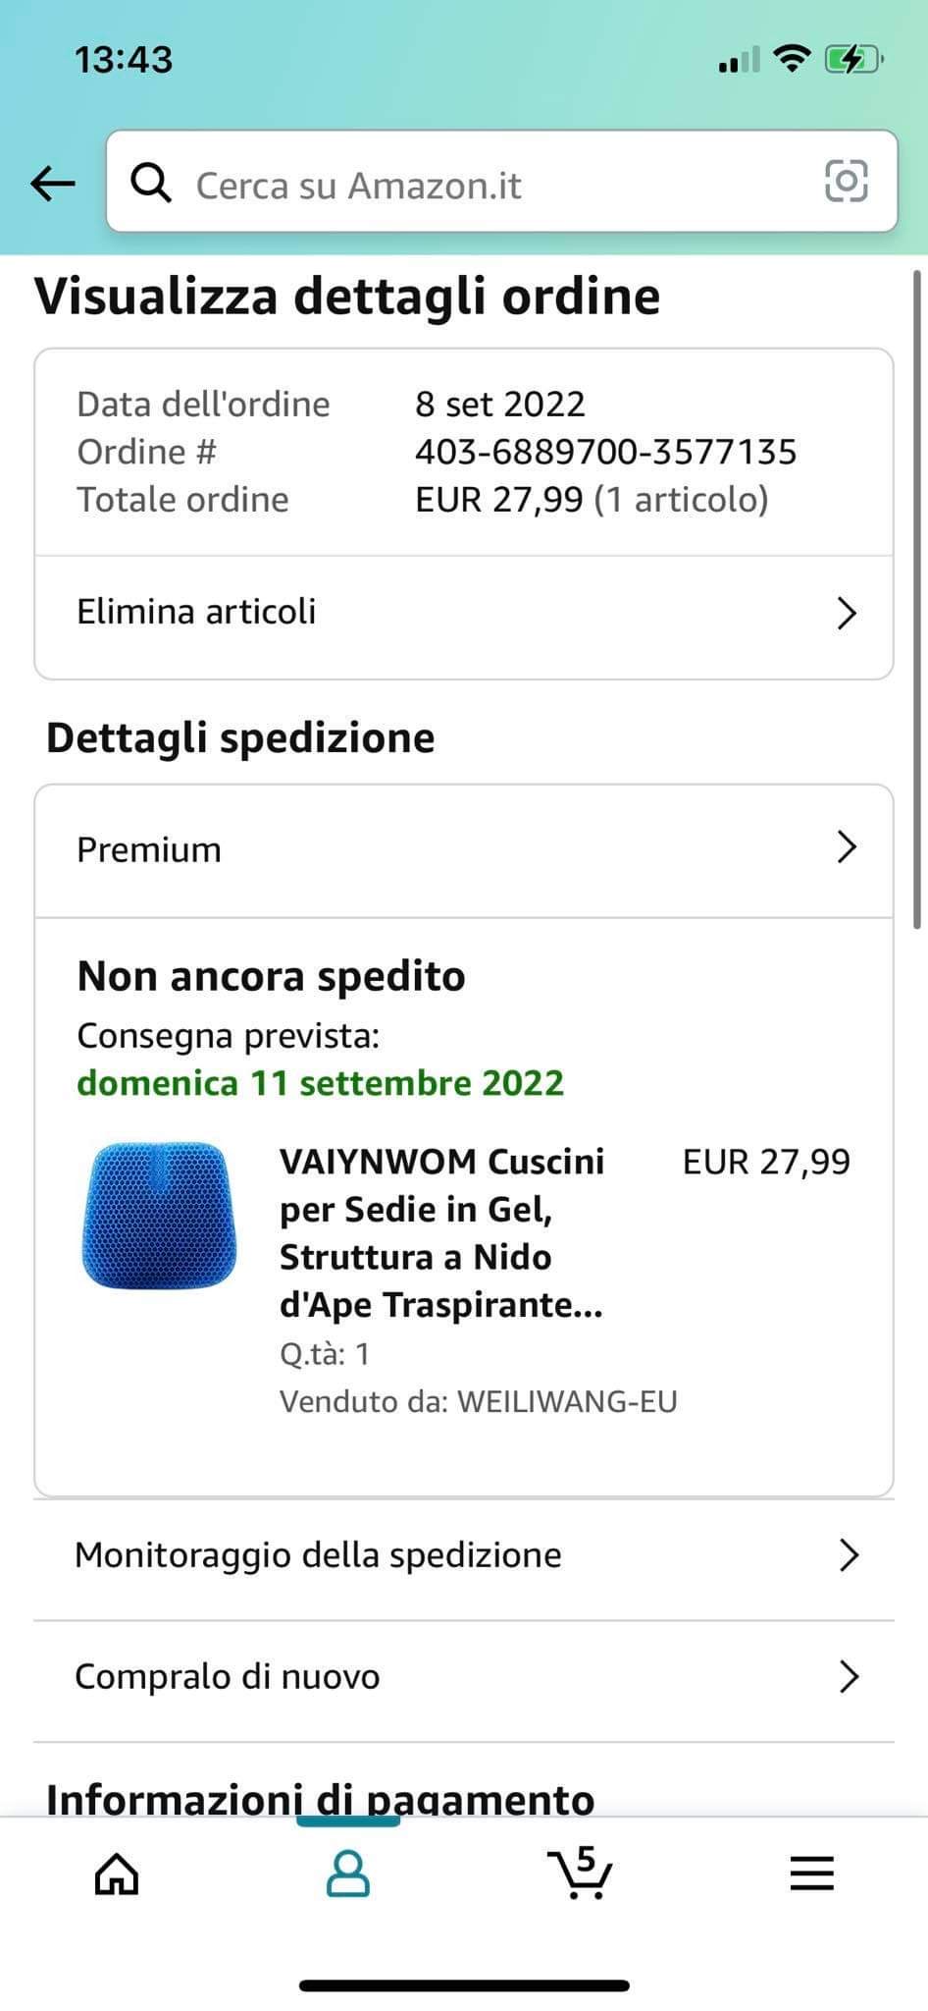
Task: Expand the Compralo di nuovo chevron
Action: [x=849, y=1677]
